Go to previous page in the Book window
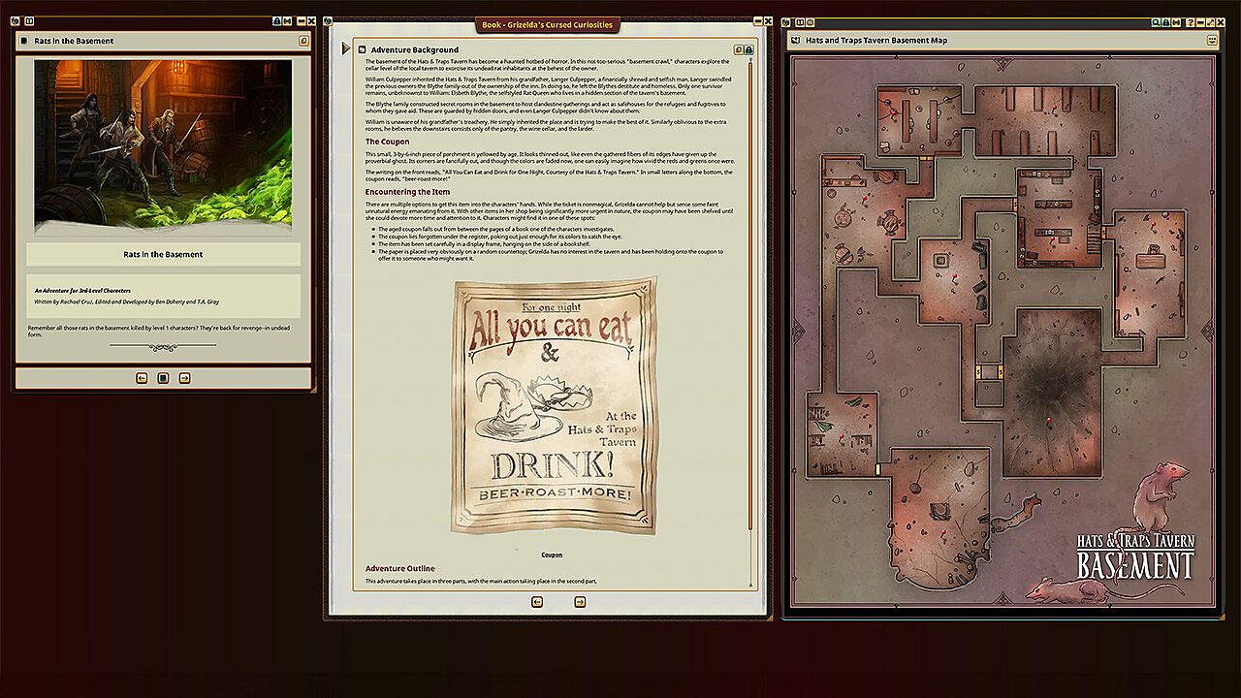Screen dimensions: 1241x698 coord(537,602)
